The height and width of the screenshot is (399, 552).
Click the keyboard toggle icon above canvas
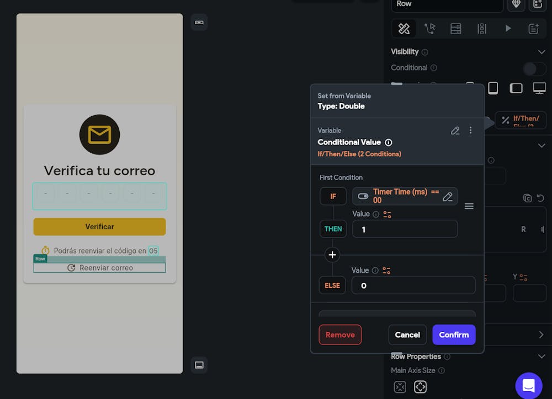coord(199,23)
